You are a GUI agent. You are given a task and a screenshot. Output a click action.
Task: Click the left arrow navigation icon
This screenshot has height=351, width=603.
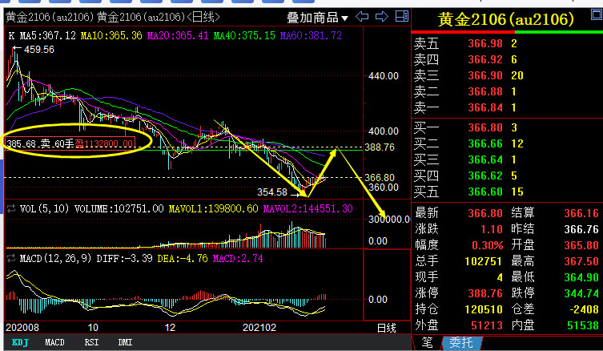pos(360,17)
